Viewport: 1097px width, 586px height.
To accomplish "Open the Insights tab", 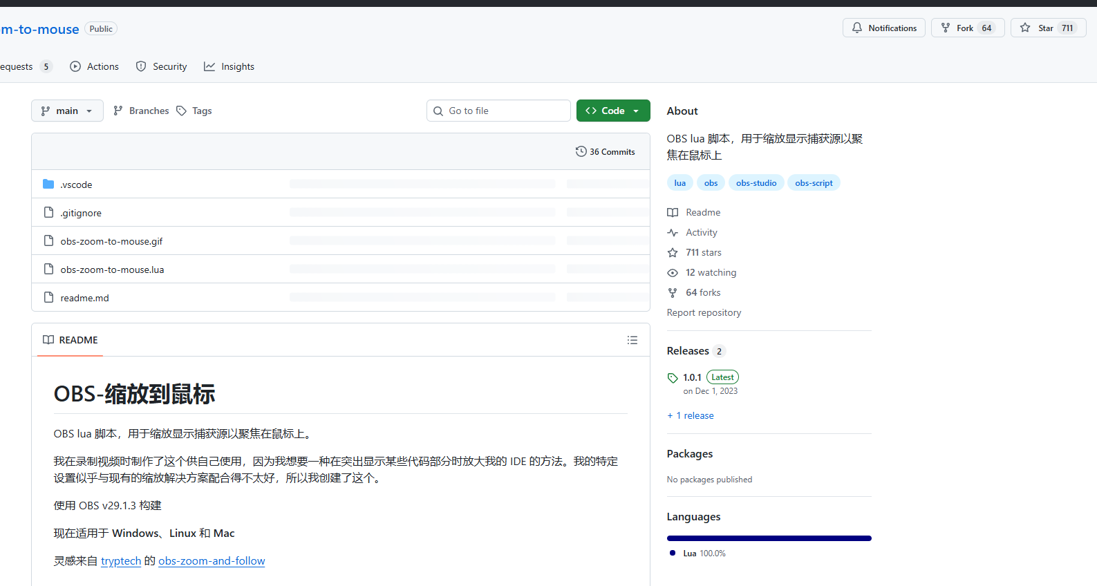I will pyautogui.click(x=229, y=66).
